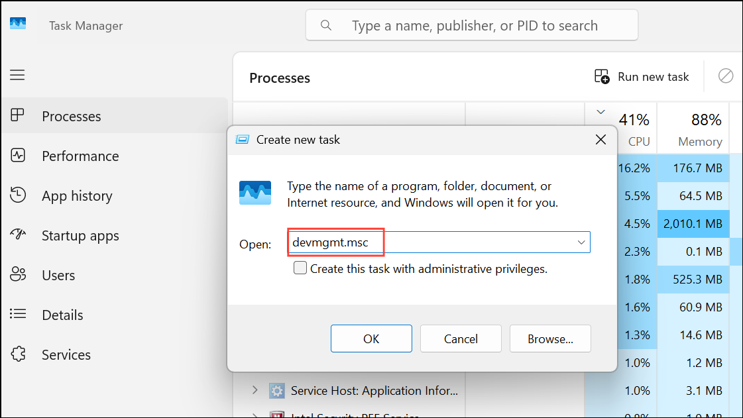Click the Task Manager app logo icon

[x=18, y=24]
